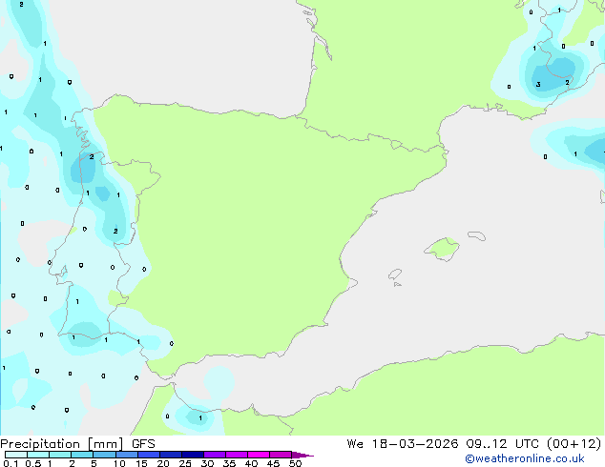The image size is (605, 467).
Task: Click the legend label '25'
Action: pos(185,463)
